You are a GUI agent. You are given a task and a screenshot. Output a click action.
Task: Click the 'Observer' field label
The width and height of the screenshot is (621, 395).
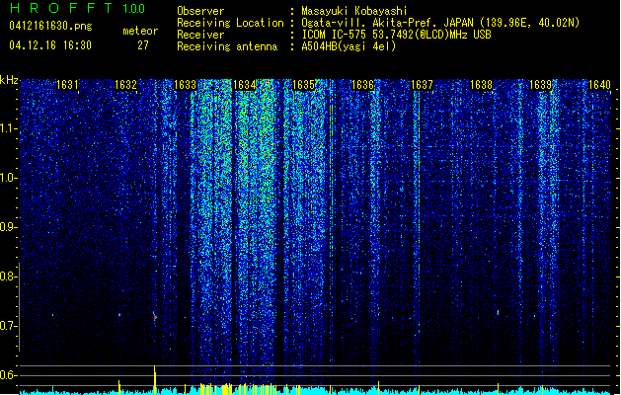[x=200, y=11]
